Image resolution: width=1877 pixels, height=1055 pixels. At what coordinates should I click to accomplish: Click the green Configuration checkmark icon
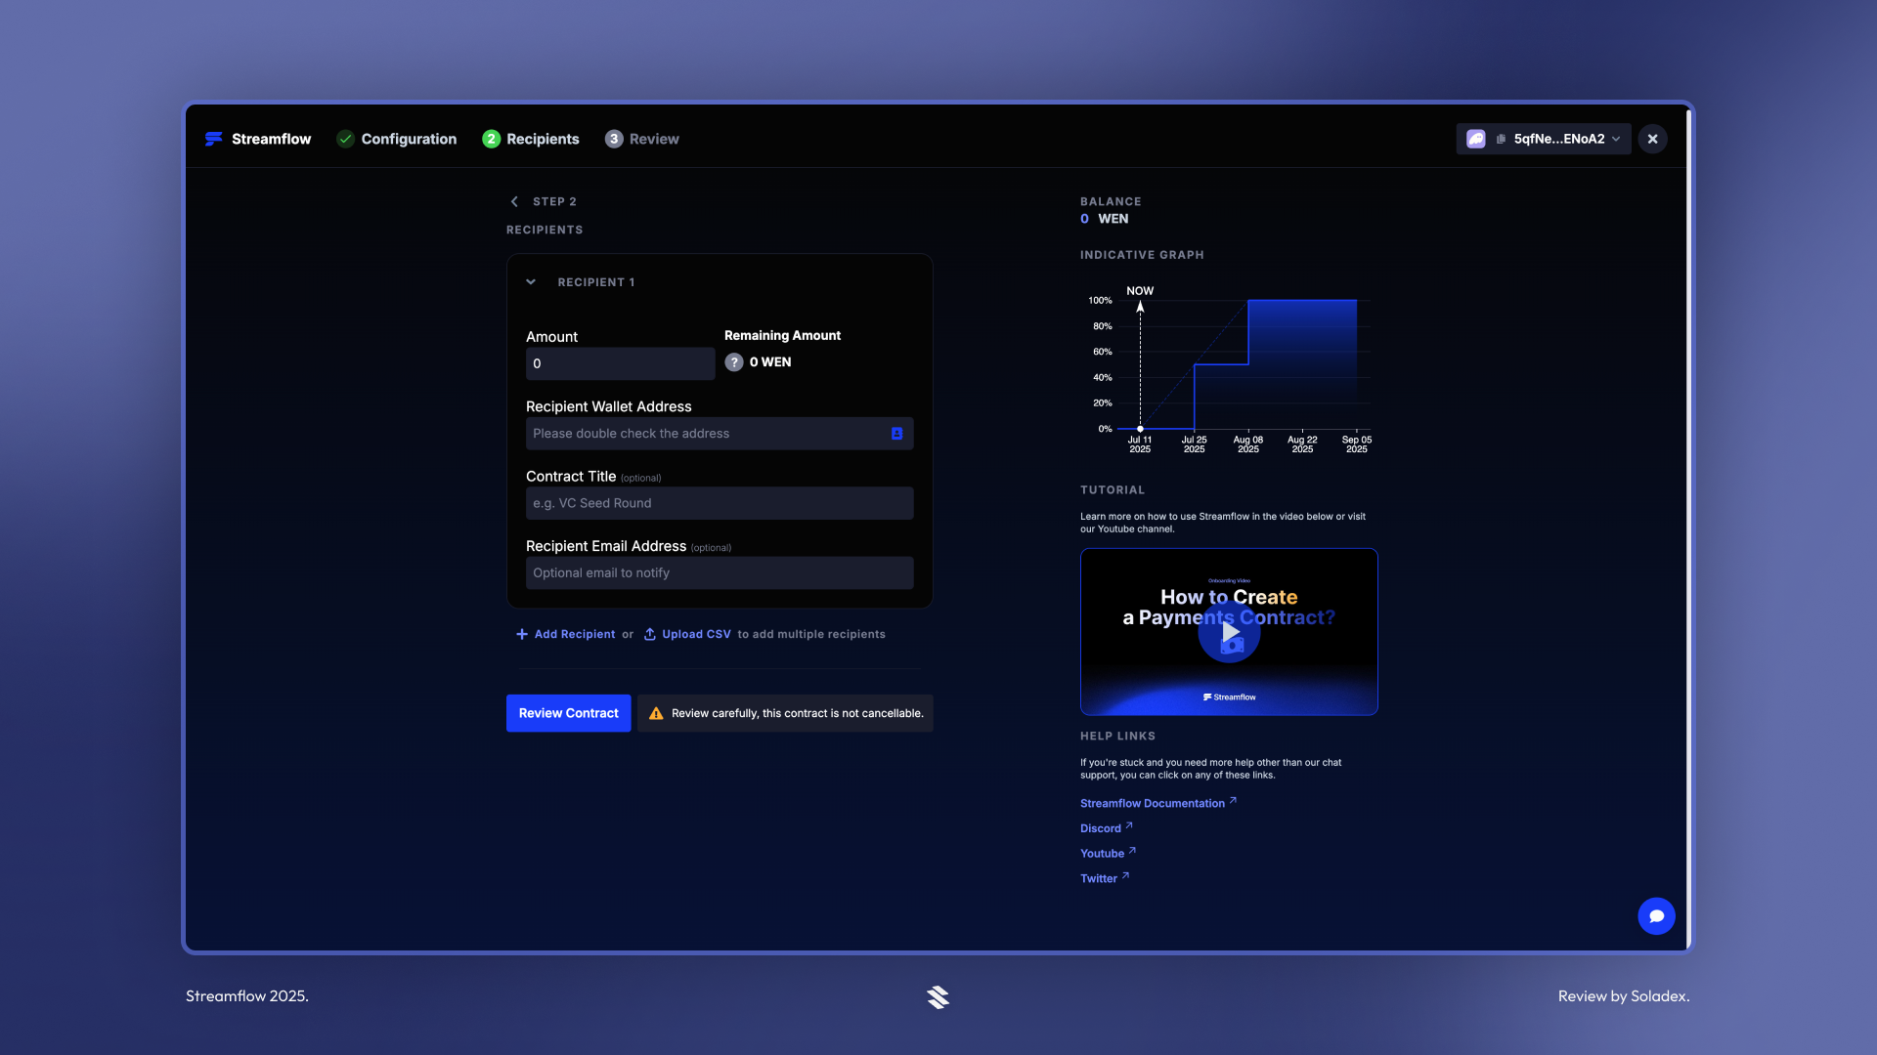[x=345, y=139]
